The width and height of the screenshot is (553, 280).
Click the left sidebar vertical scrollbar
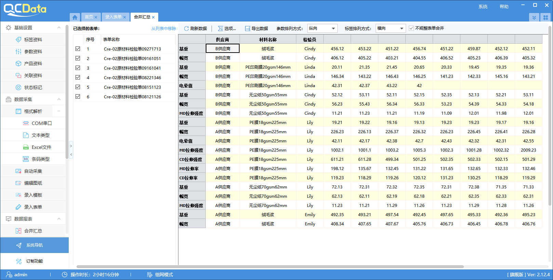(67, 92)
